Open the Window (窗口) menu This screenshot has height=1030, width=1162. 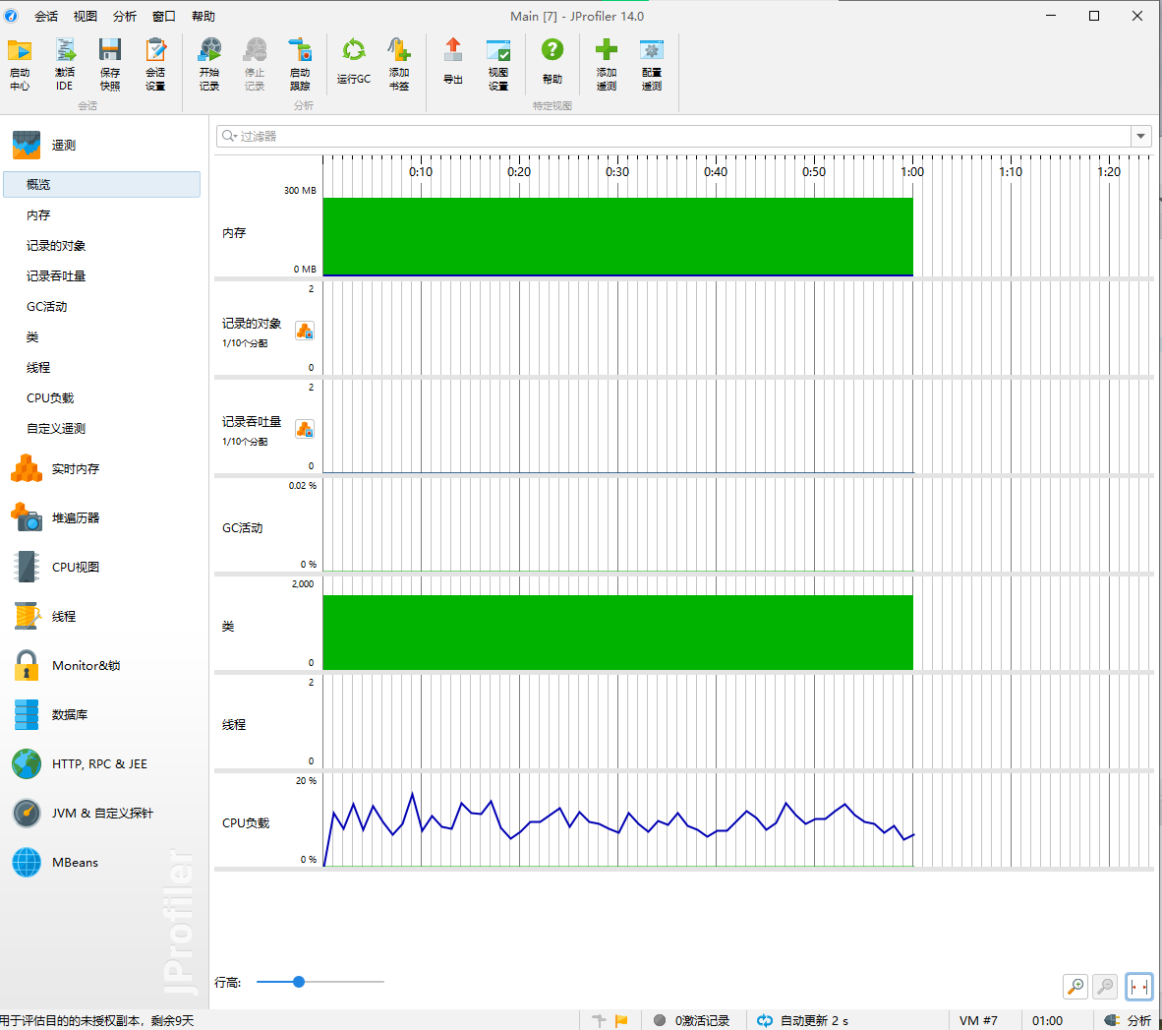164,17
